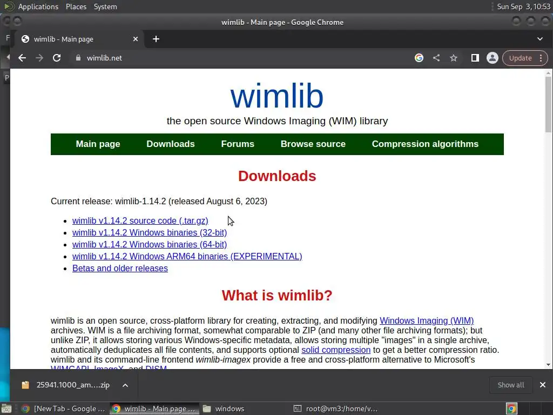Click the show desktop icon in taskbar
The image size is (553, 415).
[6, 409]
